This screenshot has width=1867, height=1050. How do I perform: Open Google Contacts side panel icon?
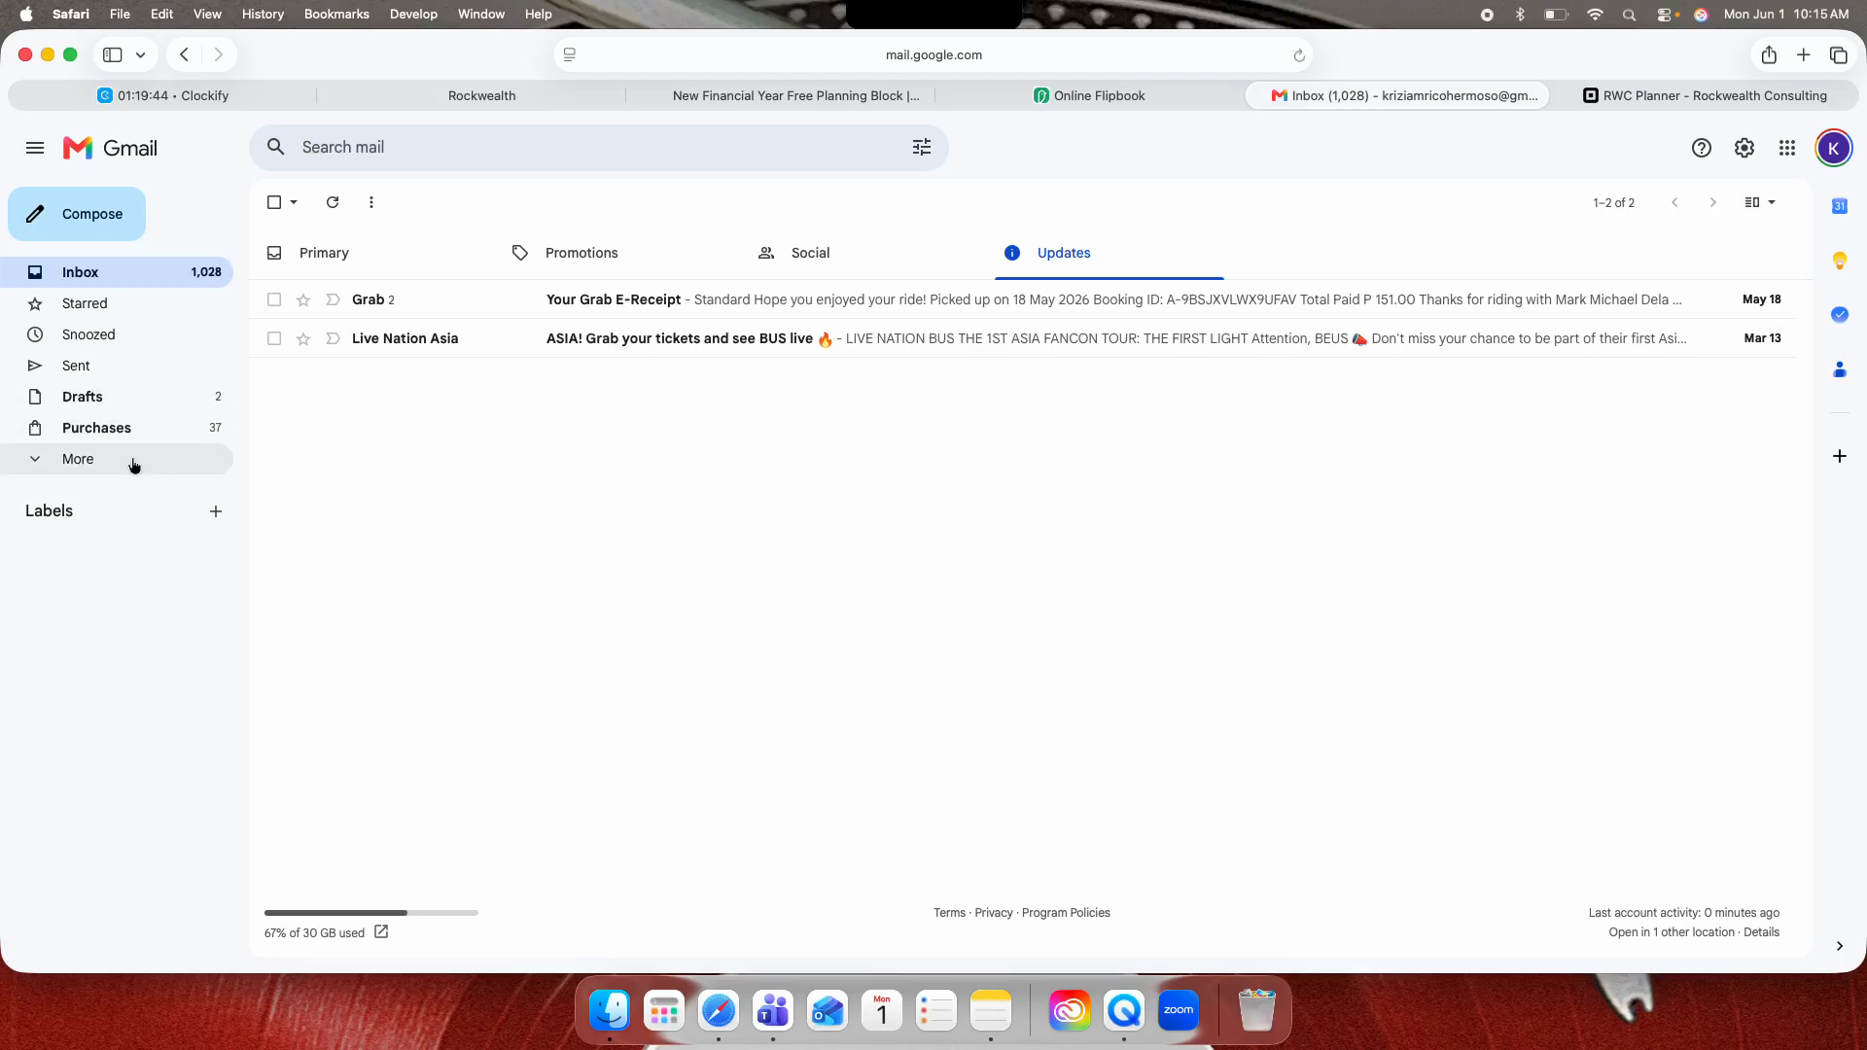pos(1839,369)
